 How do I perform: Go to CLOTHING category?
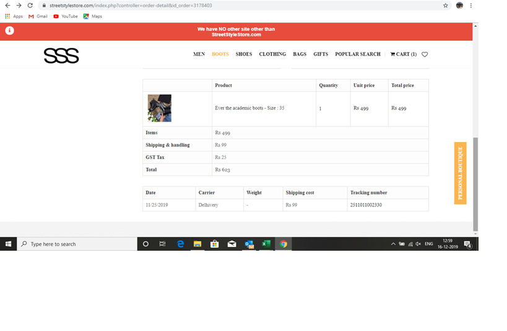pos(272,54)
